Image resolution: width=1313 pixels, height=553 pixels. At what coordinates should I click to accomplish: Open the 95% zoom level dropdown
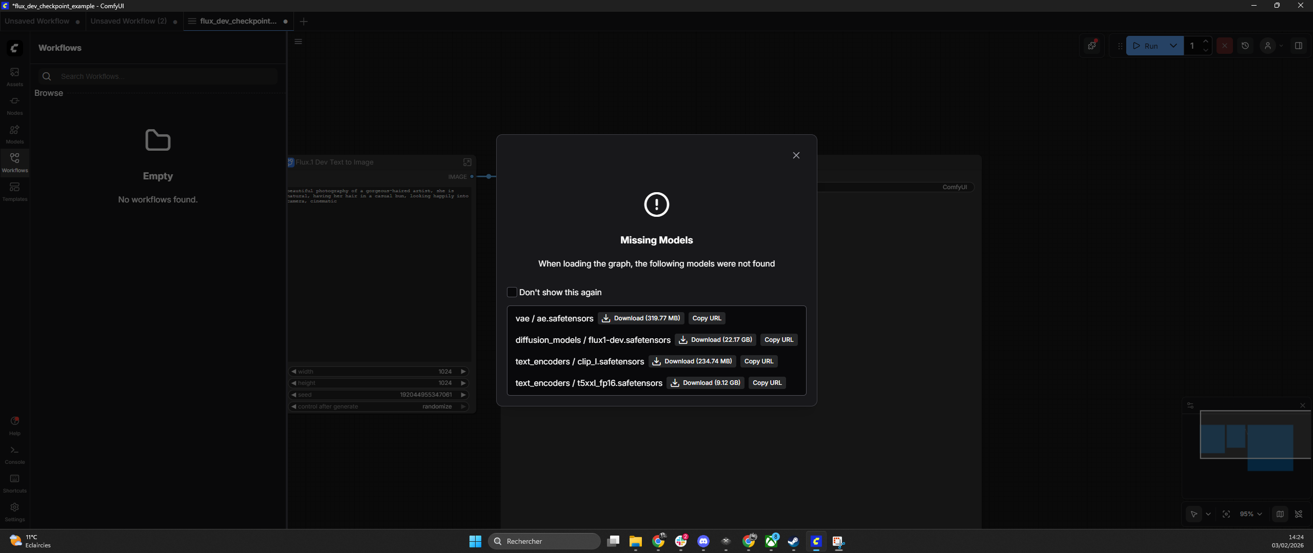click(x=1250, y=514)
